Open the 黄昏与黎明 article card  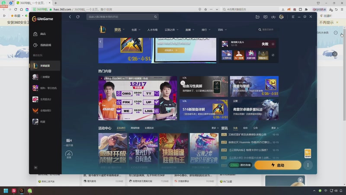click(254, 86)
